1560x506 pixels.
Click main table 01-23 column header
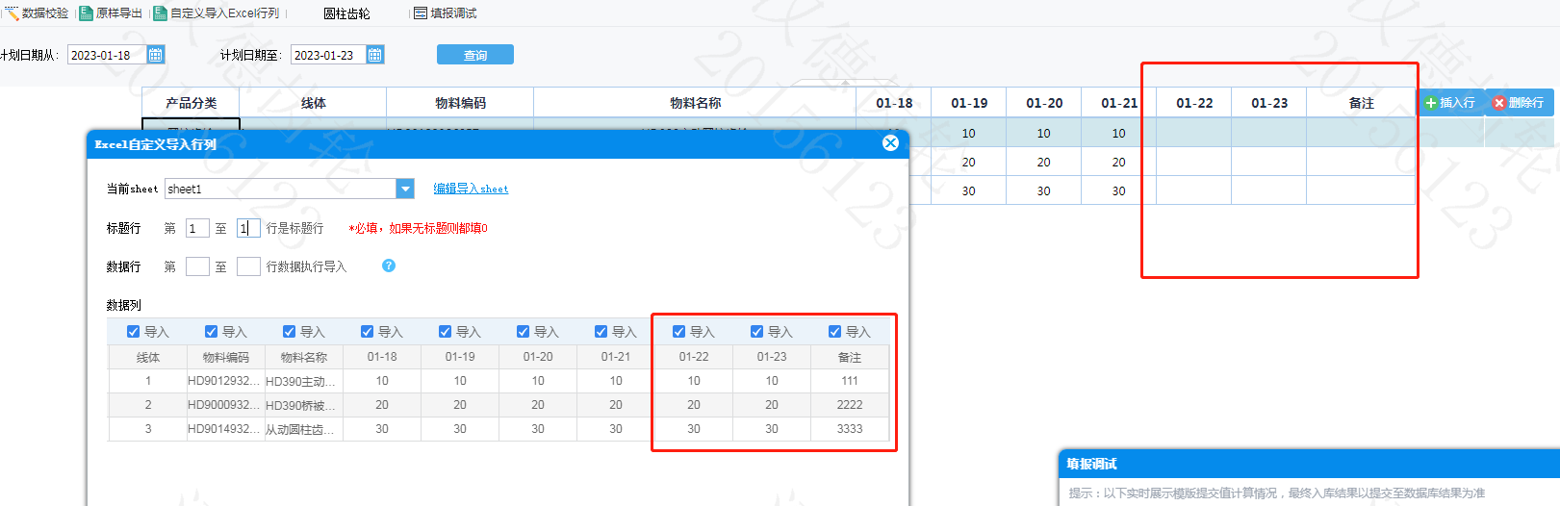coord(1269,103)
